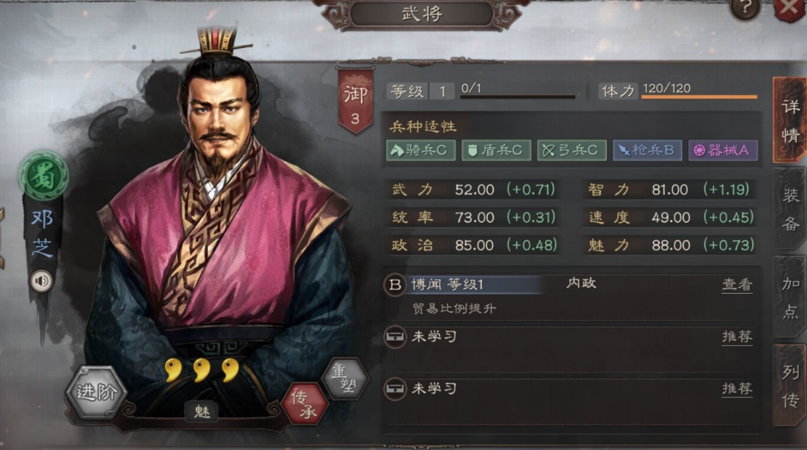Tap the second empty skill slot icon
Screen dimensions: 807x450
(395, 389)
